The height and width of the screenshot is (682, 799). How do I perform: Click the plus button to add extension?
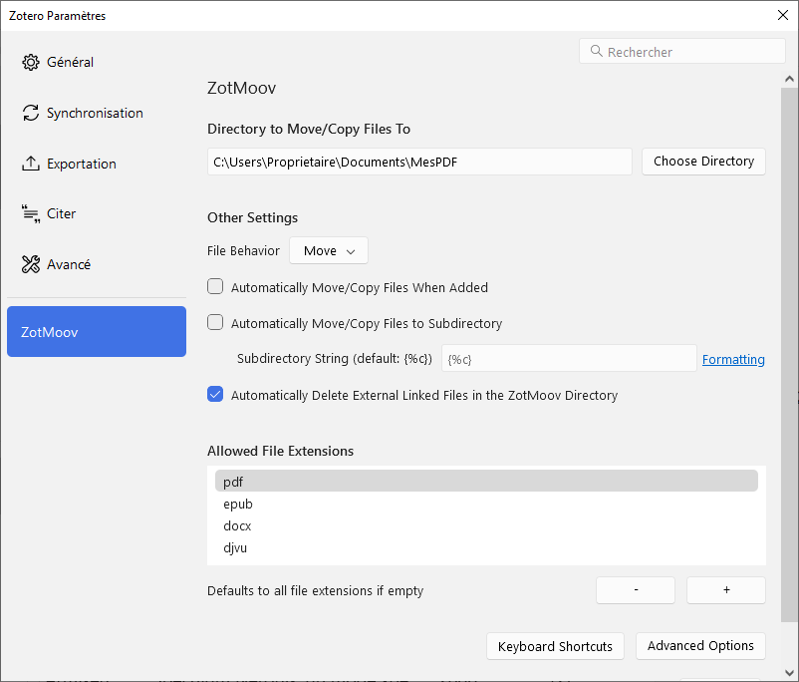(726, 590)
